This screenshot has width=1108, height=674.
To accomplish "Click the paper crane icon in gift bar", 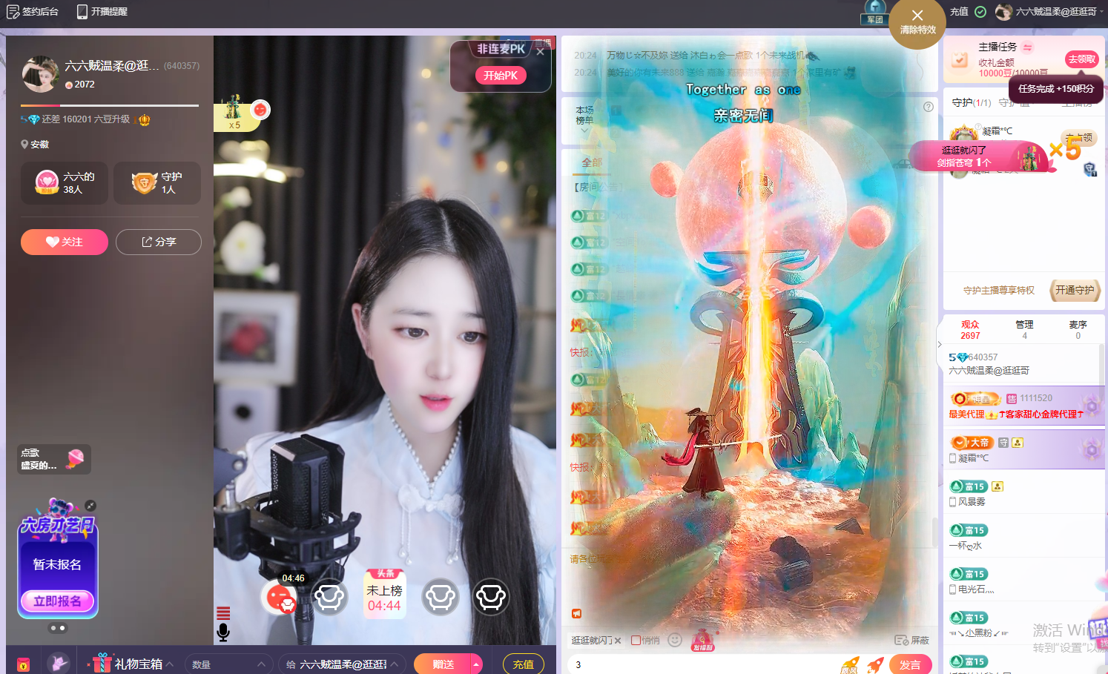I will pos(59,663).
